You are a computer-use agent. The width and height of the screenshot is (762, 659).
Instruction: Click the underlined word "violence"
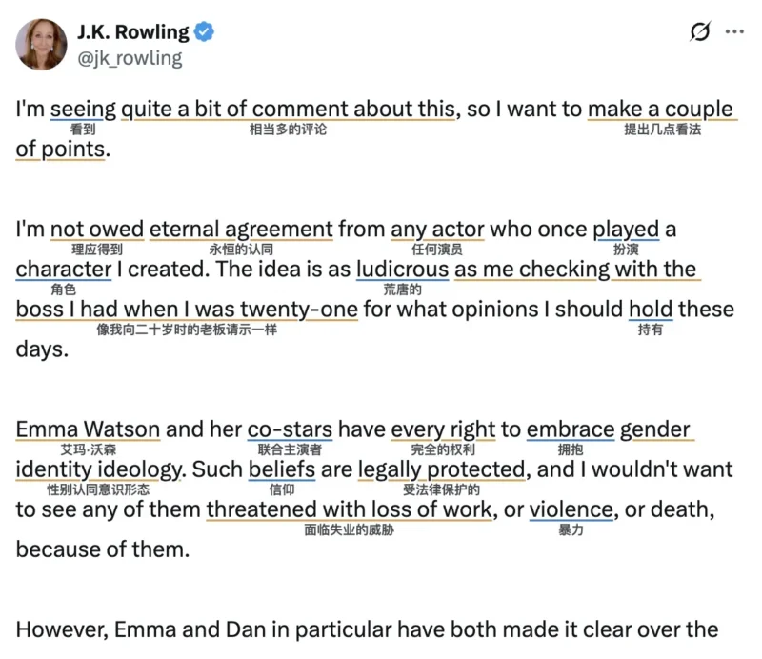pyautogui.click(x=571, y=509)
